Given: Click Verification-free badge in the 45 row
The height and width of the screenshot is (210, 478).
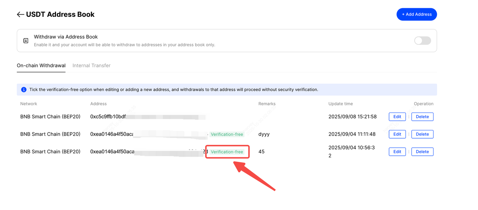Looking at the screenshot, I should [x=227, y=152].
